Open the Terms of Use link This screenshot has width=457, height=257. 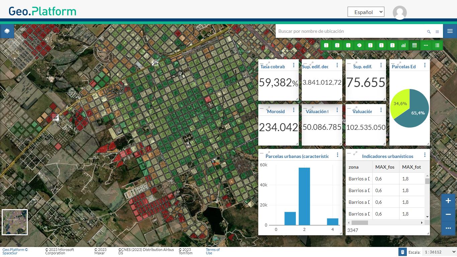[213, 251]
